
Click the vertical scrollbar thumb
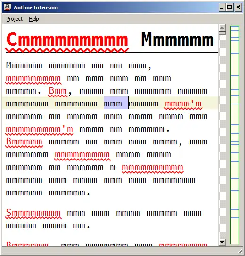(x=222, y=33)
